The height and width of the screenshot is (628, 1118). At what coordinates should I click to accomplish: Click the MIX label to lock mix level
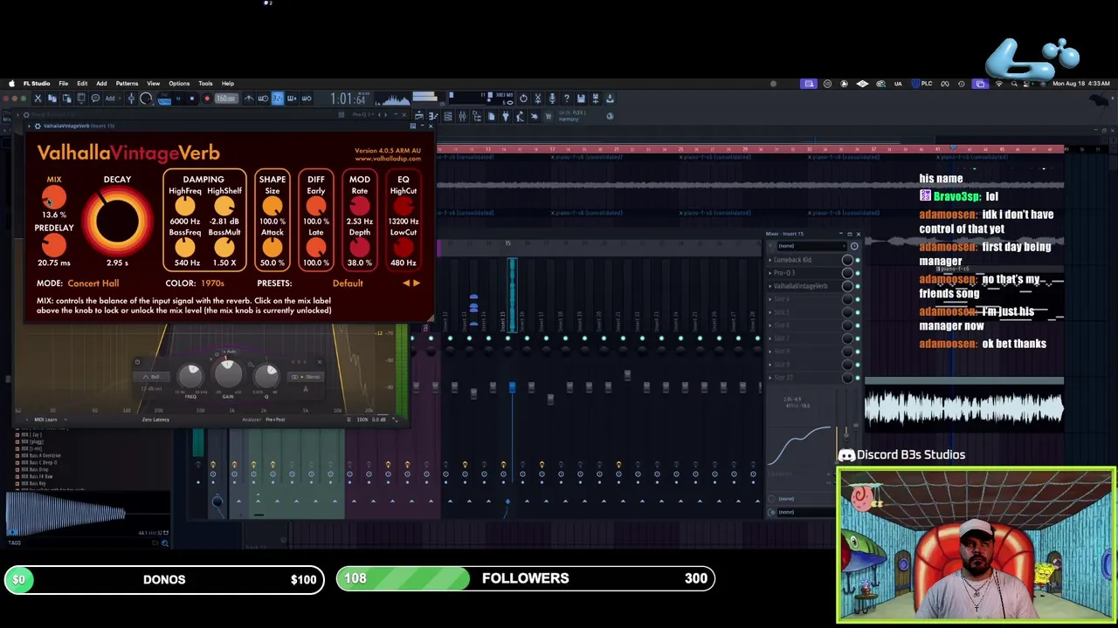(x=54, y=180)
